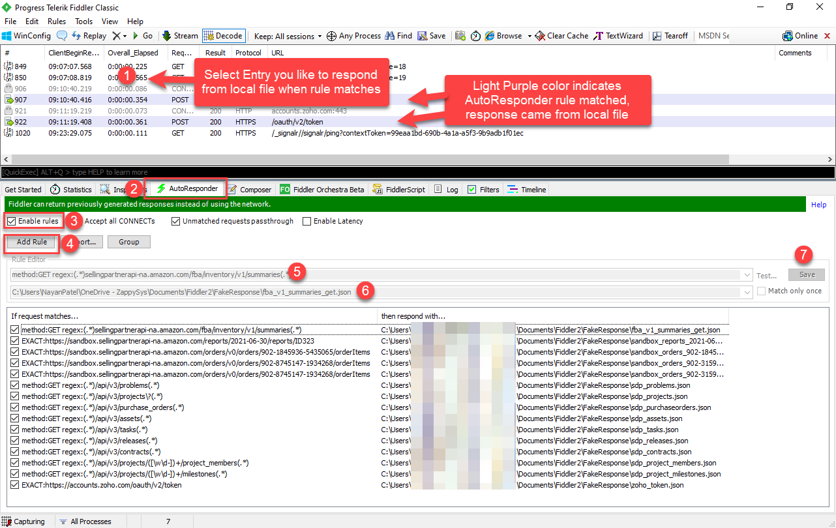Click the Test... link

[x=767, y=276]
